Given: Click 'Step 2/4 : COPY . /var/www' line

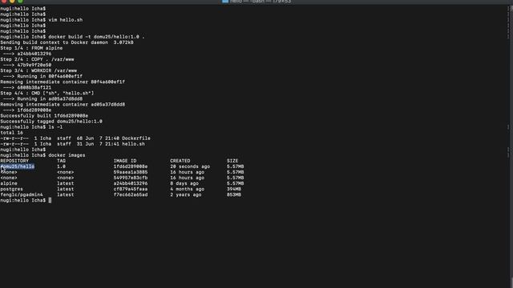Looking at the screenshot, I should [37, 59].
